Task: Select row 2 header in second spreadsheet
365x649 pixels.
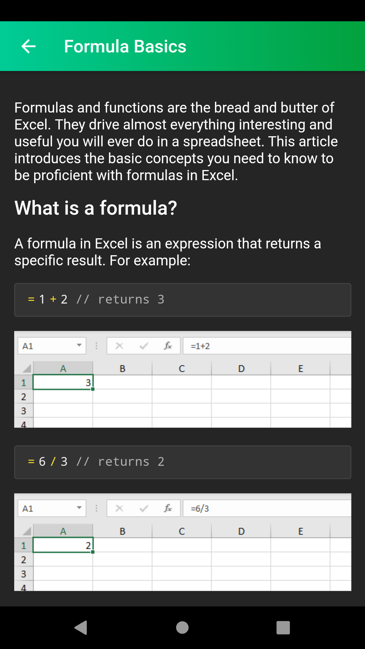Action: click(23, 559)
